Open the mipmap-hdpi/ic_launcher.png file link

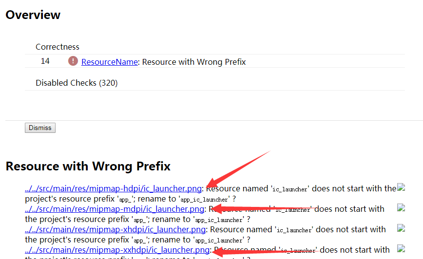click(x=113, y=188)
